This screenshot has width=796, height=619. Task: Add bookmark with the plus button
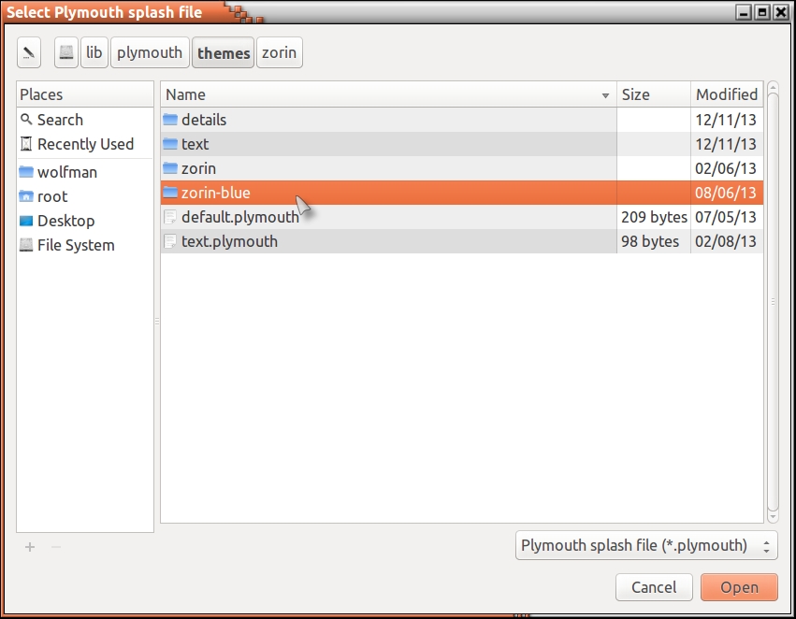coord(30,547)
